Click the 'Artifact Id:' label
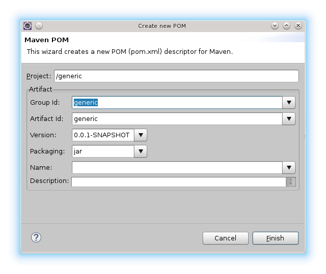 coord(46,118)
